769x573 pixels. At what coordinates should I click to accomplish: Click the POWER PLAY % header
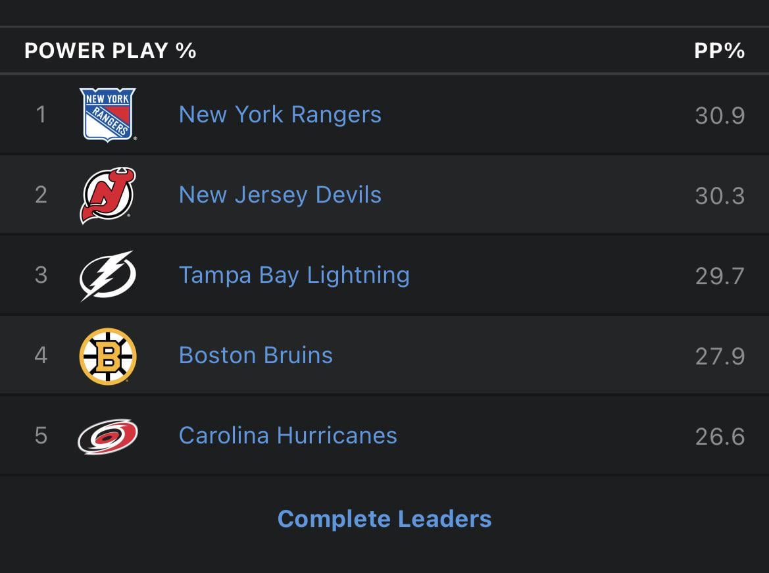(x=110, y=51)
